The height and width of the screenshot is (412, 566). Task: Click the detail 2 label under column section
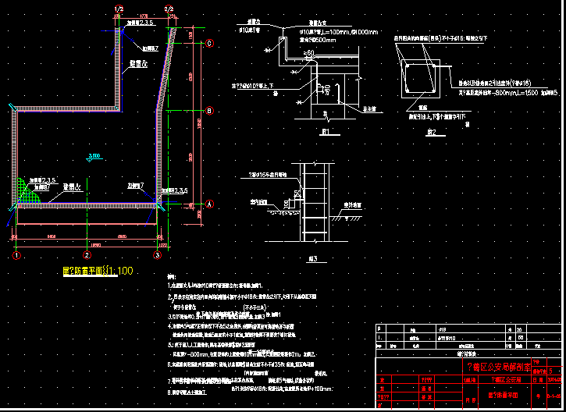pyautogui.click(x=431, y=133)
